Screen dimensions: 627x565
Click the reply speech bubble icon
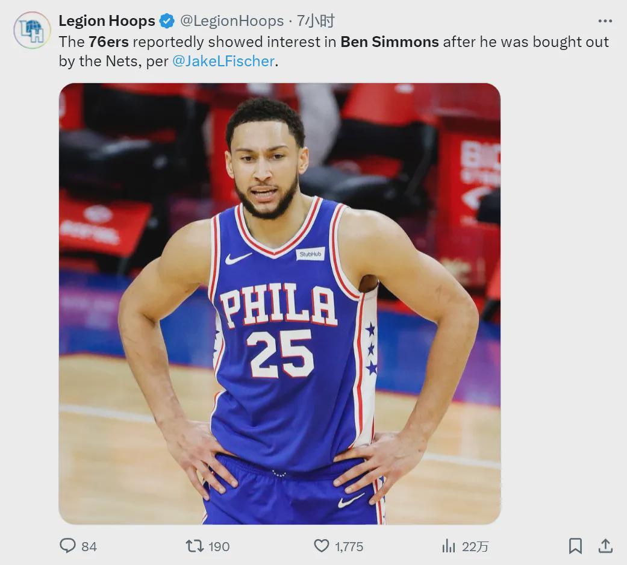click(x=67, y=546)
